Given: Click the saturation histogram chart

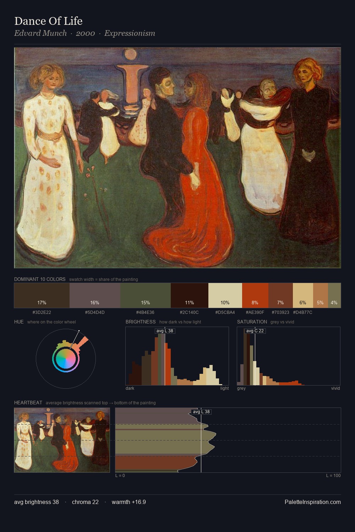Looking at the screenshot, I should point(289,356).
